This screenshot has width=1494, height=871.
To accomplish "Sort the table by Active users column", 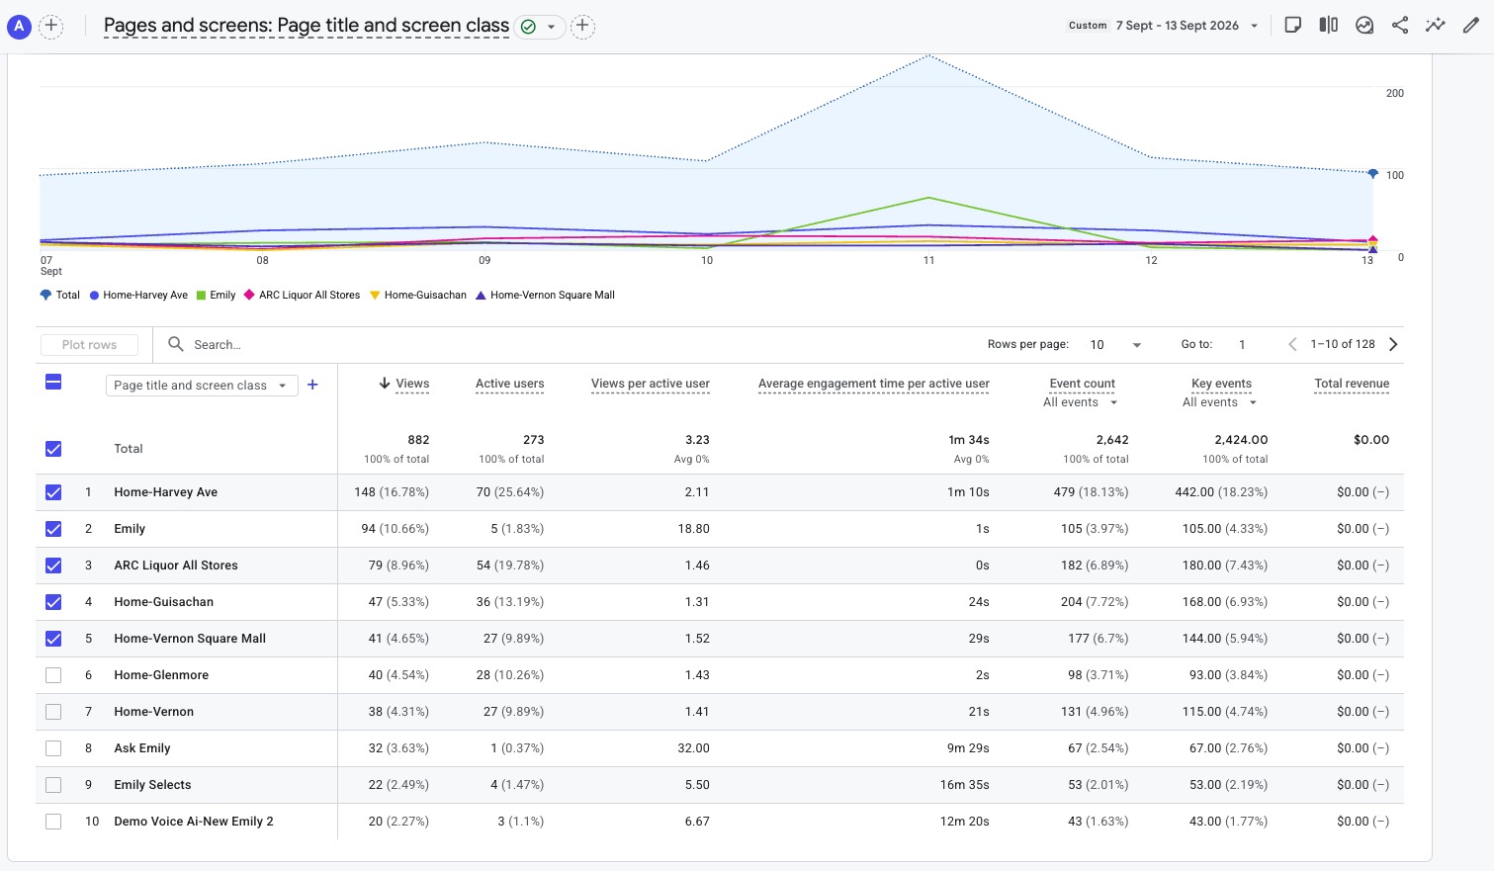I will (509, 384).
